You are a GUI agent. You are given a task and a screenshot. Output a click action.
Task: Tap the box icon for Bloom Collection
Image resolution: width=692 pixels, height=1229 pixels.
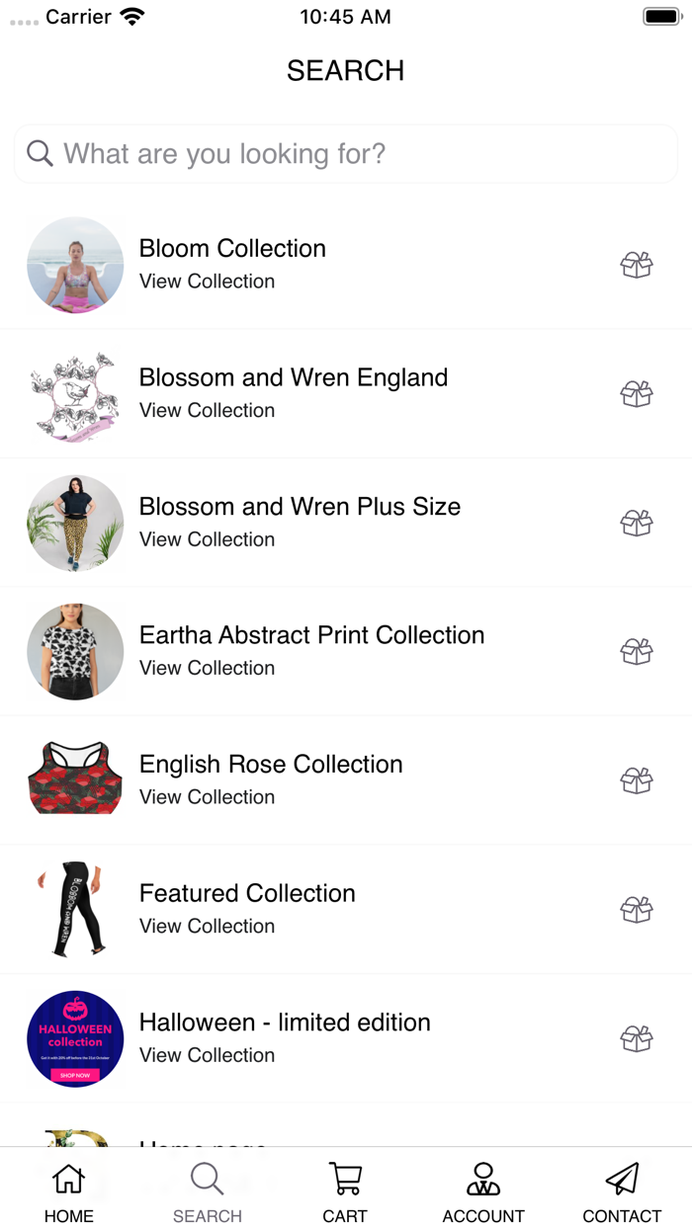click(x=637, y=265)
